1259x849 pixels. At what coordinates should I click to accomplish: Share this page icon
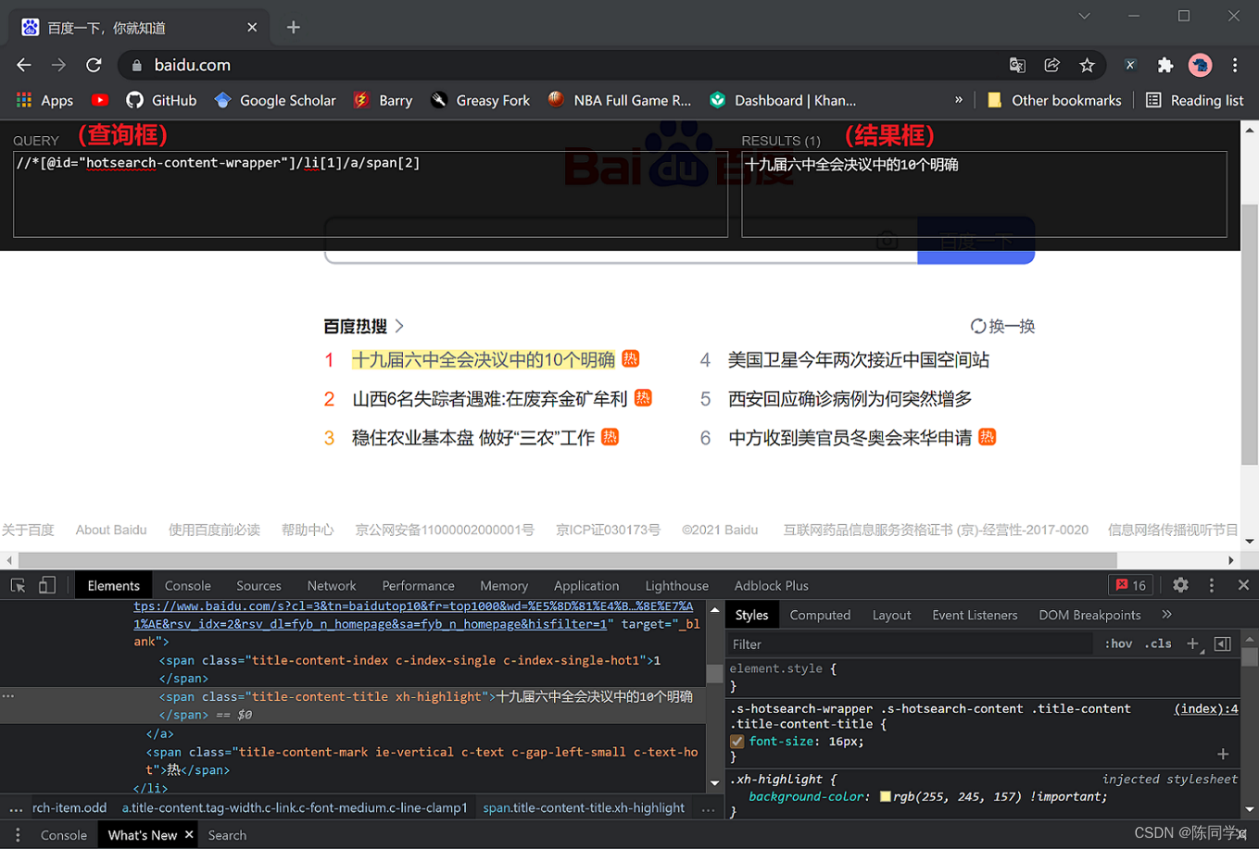coord(1052,65)
